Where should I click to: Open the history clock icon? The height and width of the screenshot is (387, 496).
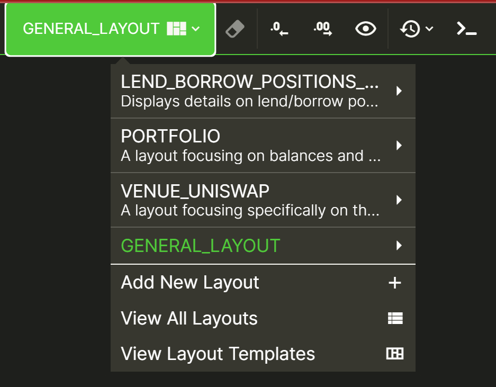click(x=410, y=29)
